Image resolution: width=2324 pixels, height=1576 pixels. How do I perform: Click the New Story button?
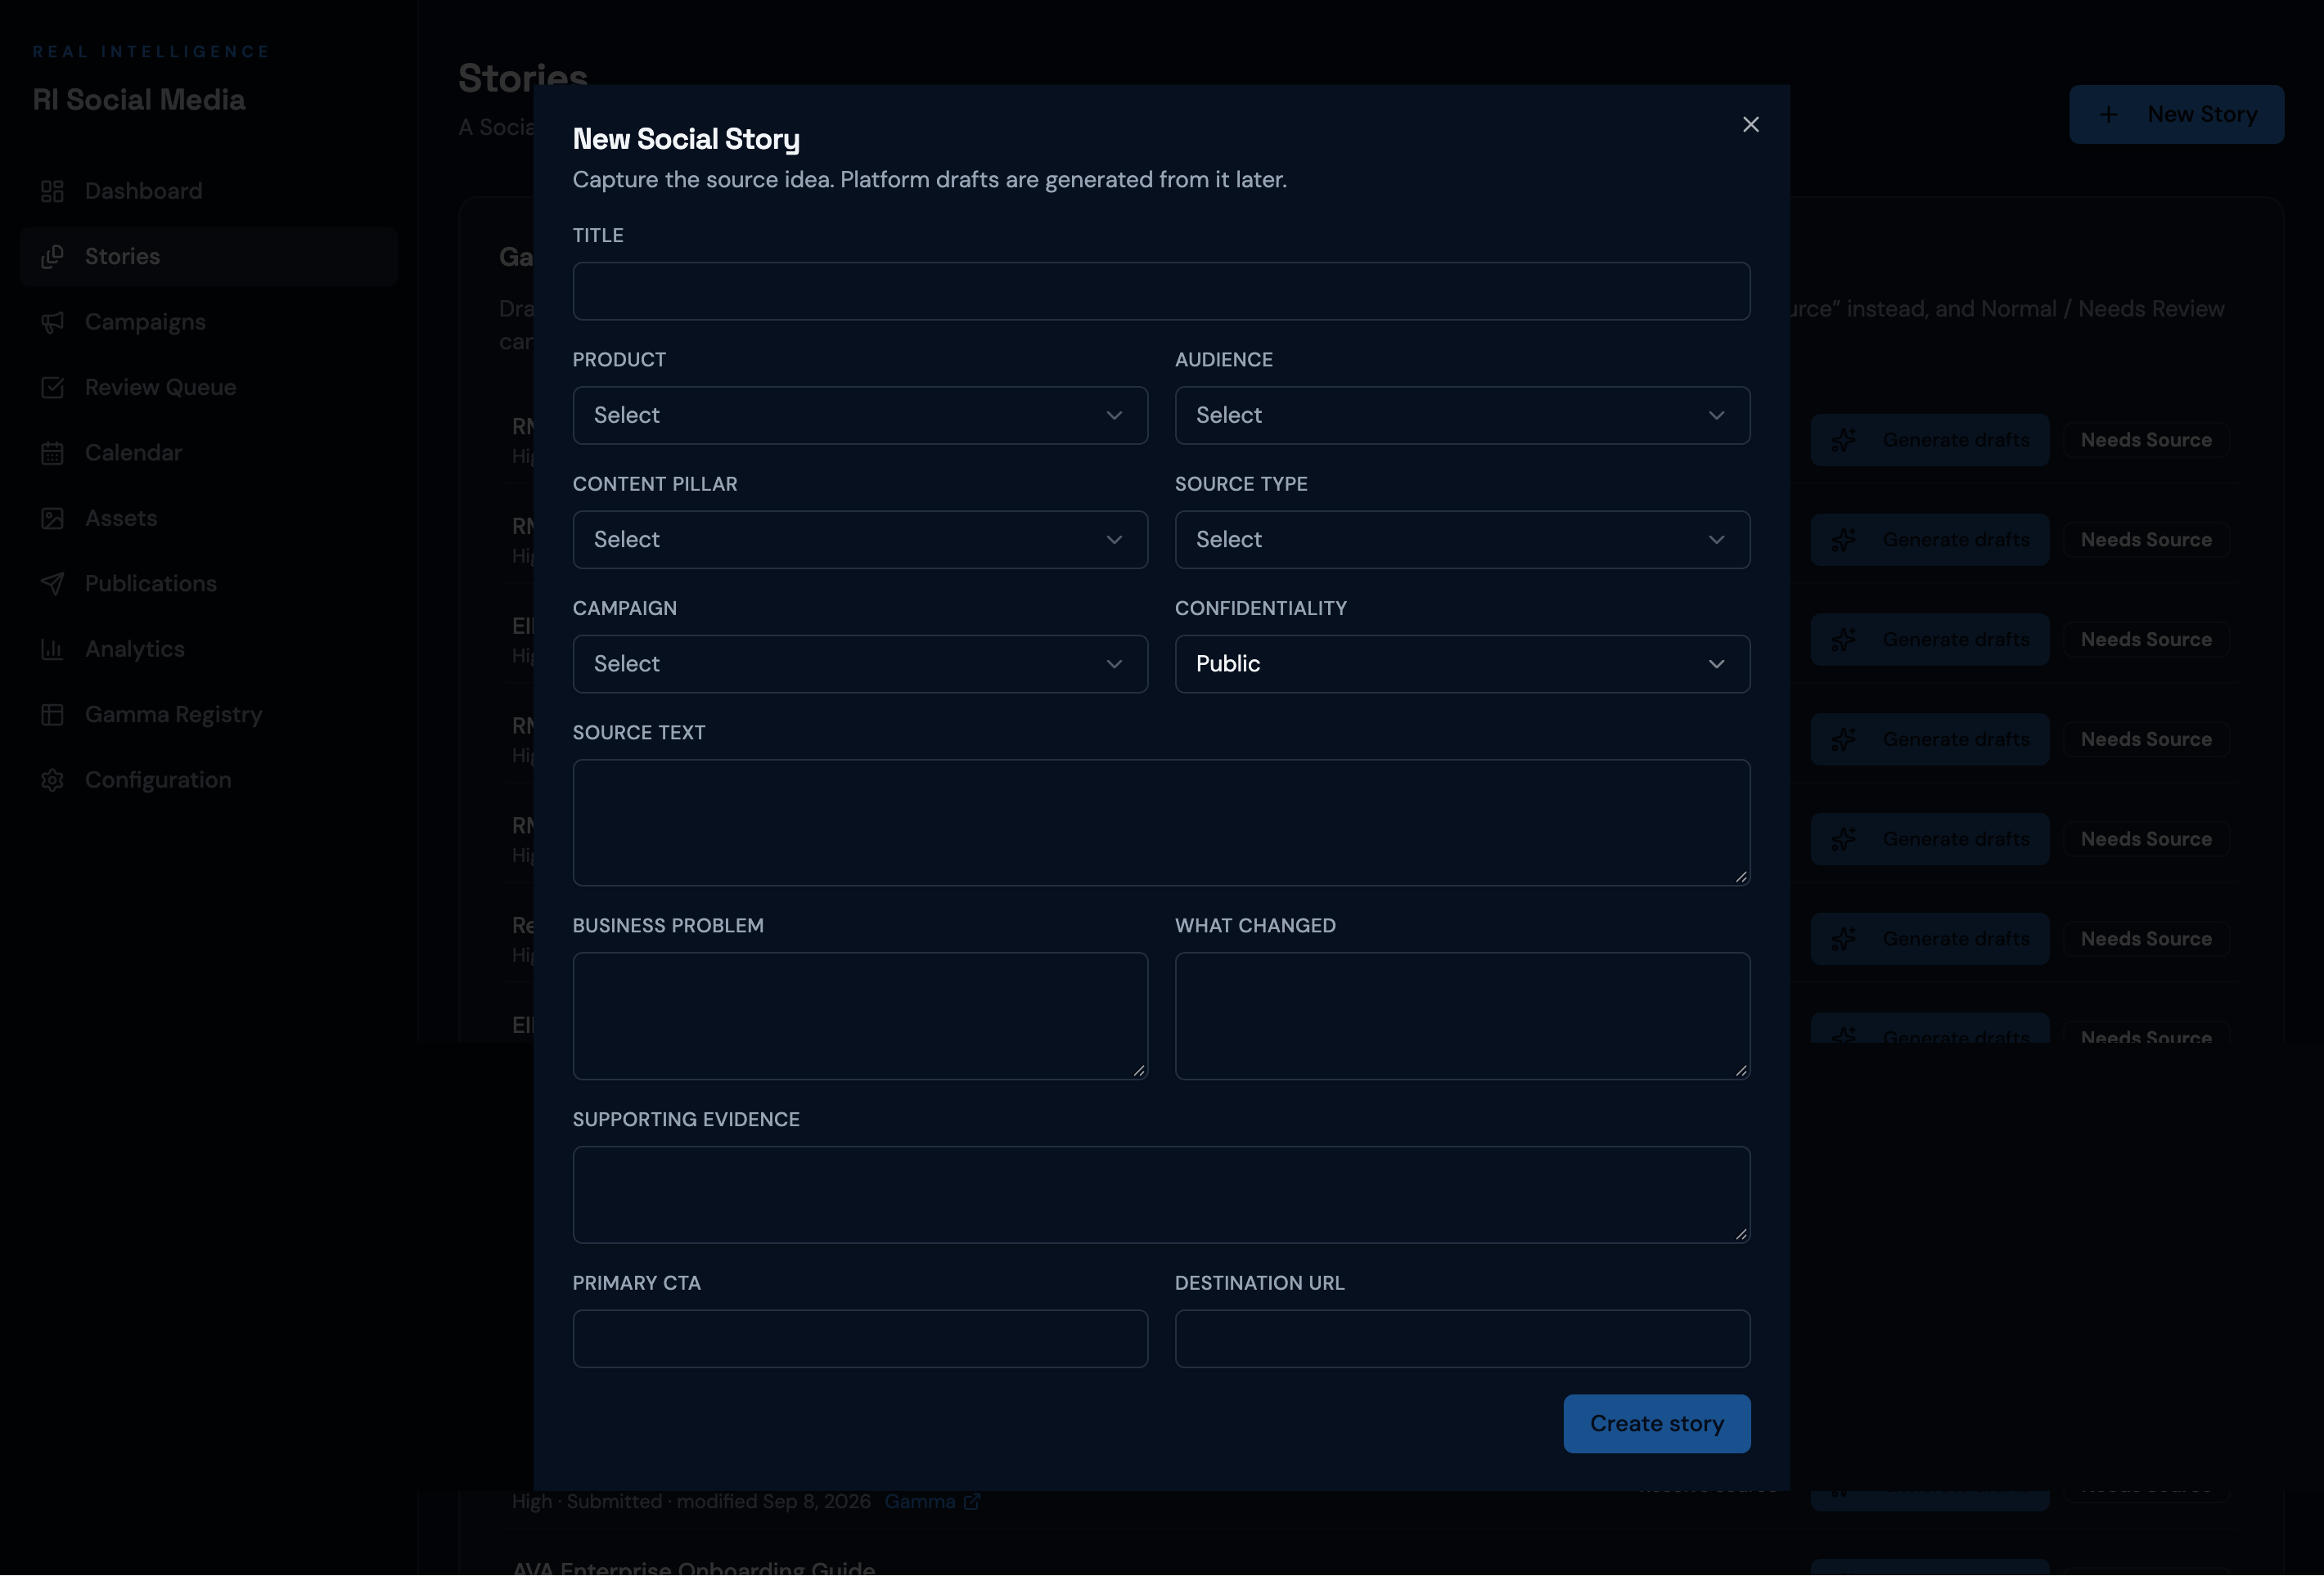[2176, 115]
